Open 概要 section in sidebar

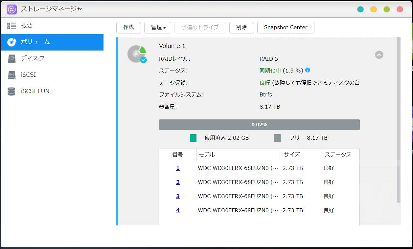52,26
